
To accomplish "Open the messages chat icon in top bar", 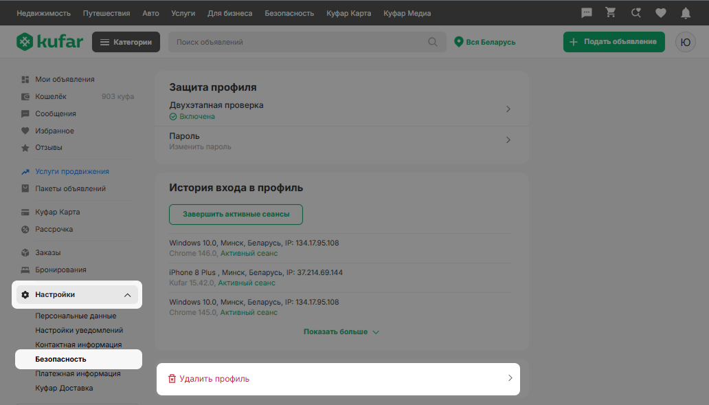I will [587, 13].
